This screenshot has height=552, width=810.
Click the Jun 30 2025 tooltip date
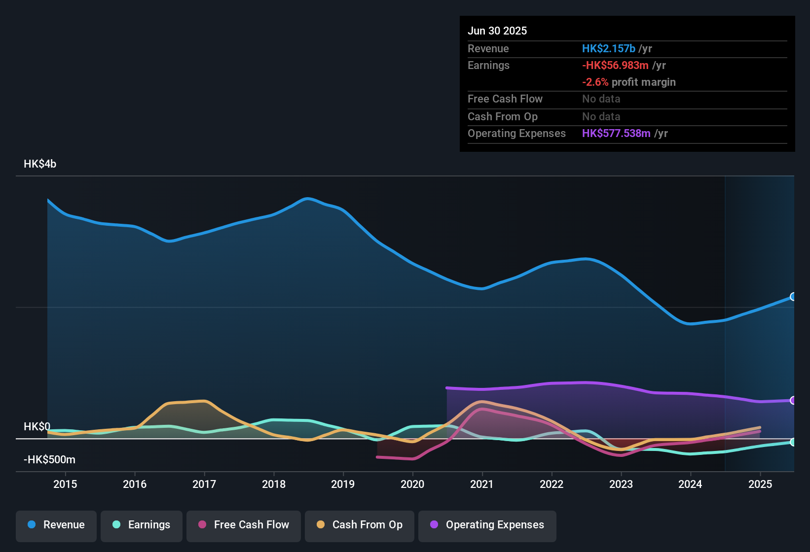coord(497,31)
